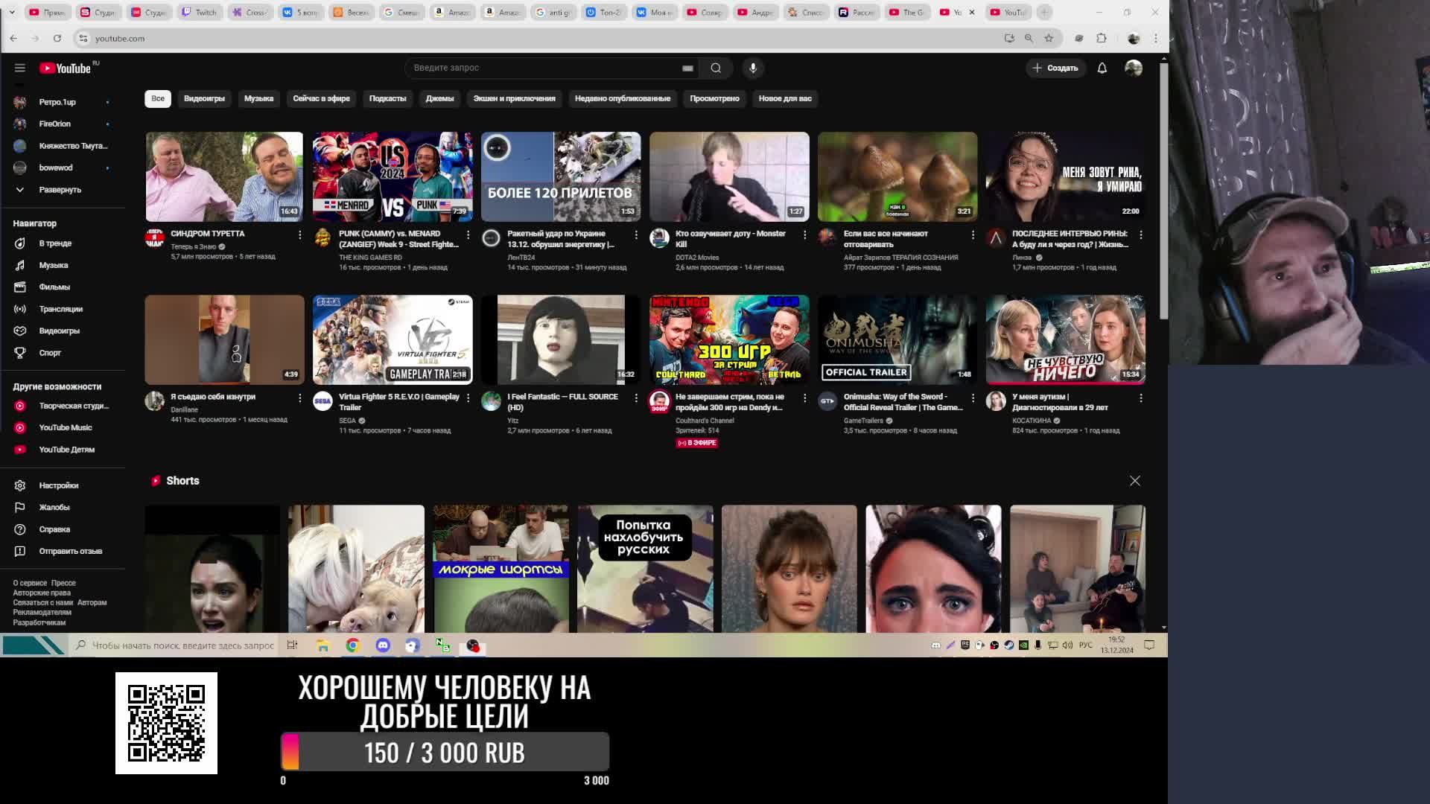This screenshot has width=1430, height=804.
Task: Open the hamburger guide menu
Action: pos(20,68)
